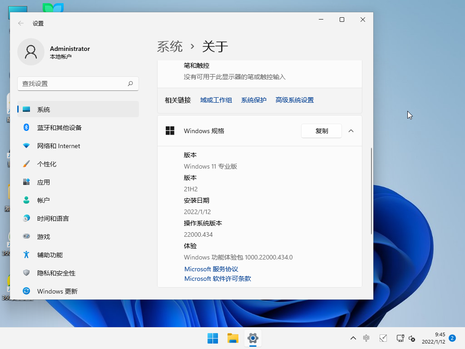
Task: Unmute audio via the tray speaker icon
Action: [x=411, y=338]
